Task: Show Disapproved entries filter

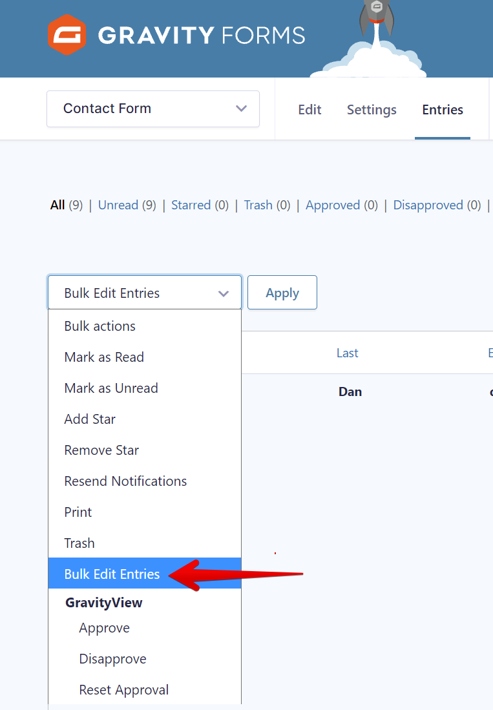Action: pos(428,205)
